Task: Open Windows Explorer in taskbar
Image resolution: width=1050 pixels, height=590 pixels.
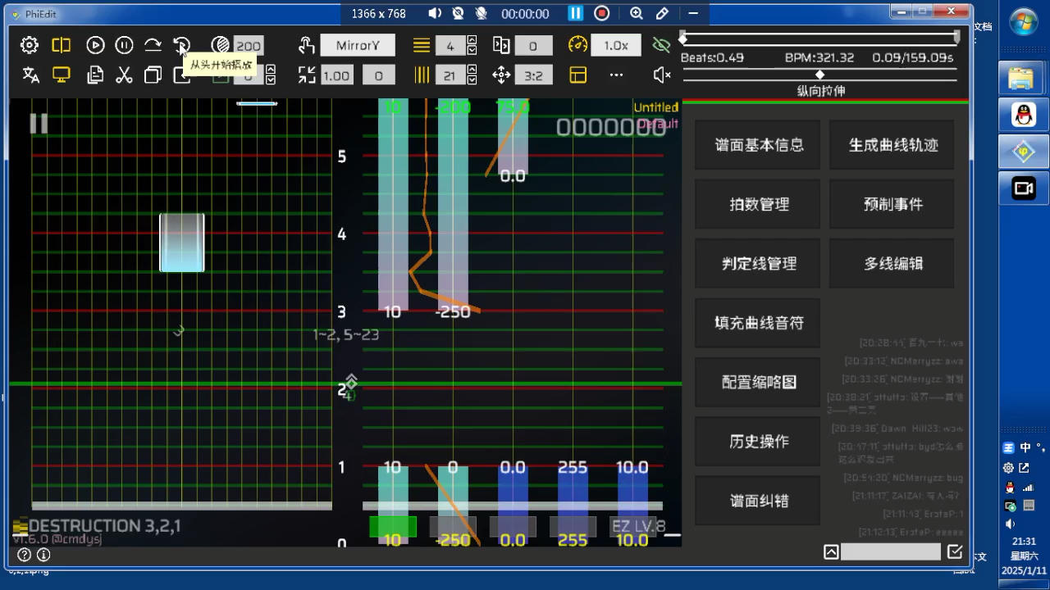Action: point(1021,79)
